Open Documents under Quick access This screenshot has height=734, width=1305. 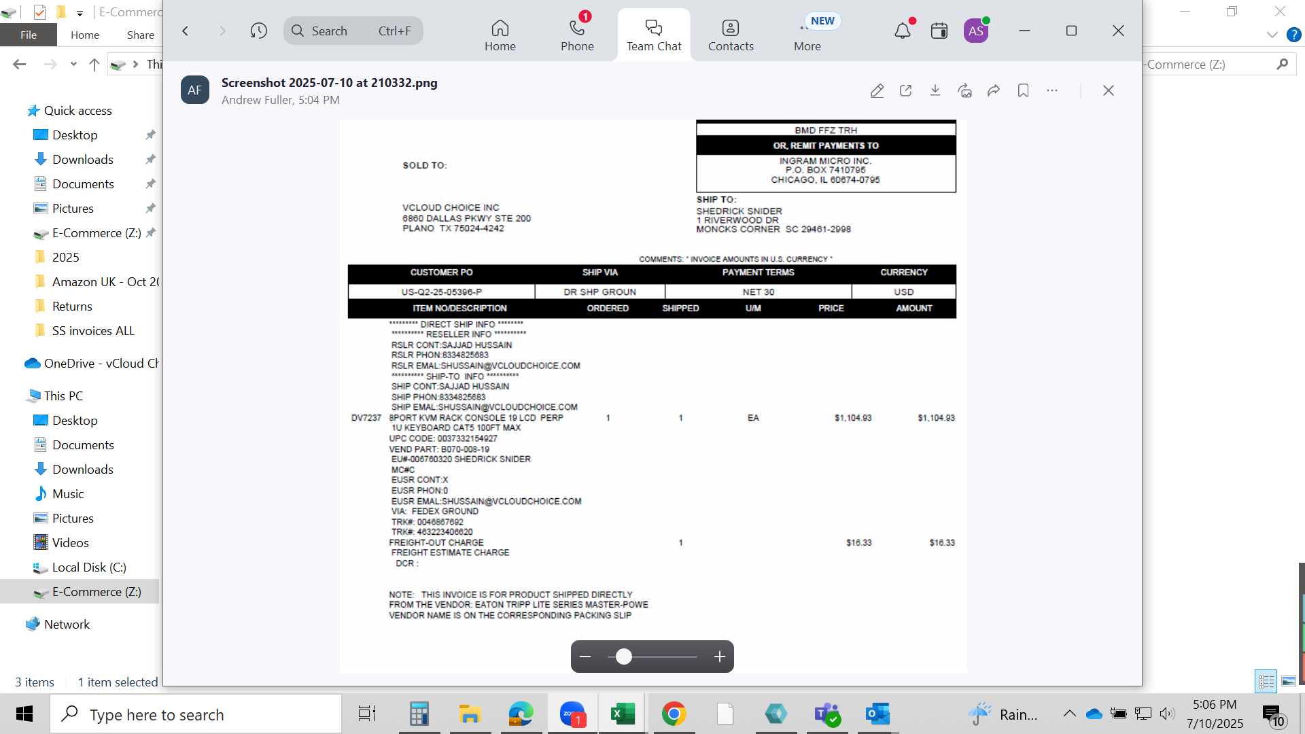(83, 184)
